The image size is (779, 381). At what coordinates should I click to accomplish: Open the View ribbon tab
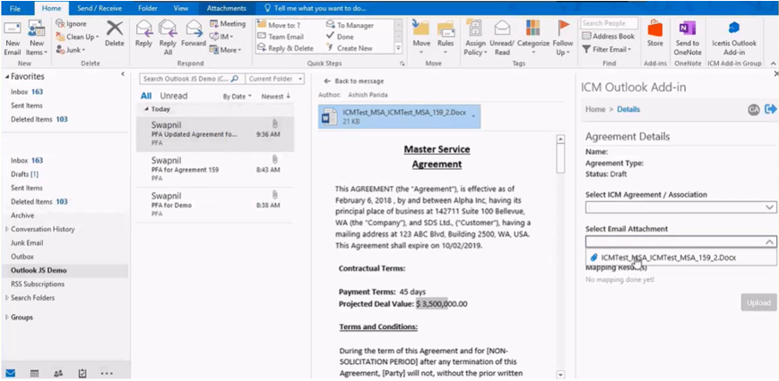tap(180, 7)
